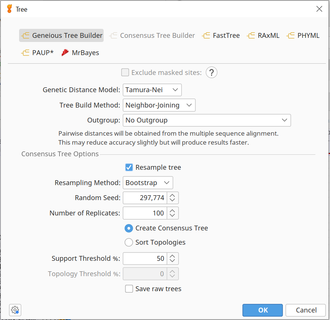Screen dimensions: 330x320
Task: Choose the RAxML tree builder
Action: pyautogui.click(x=263, y=36)
